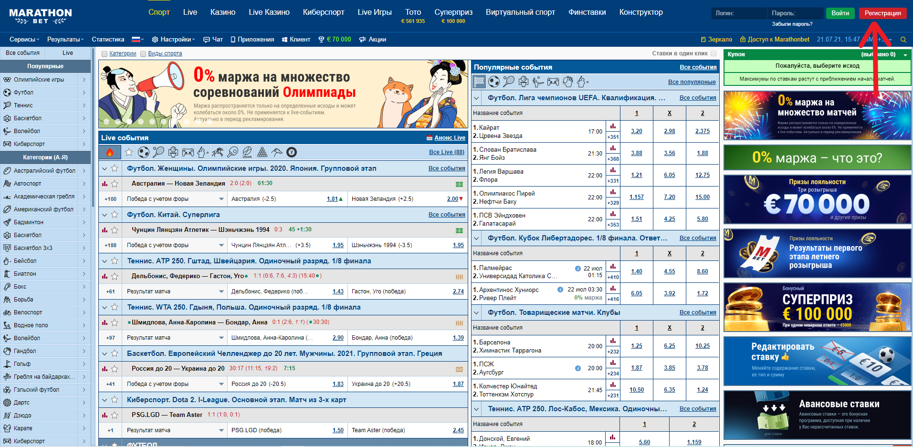
Task: Open language flag dropdown
Action: 138,40
